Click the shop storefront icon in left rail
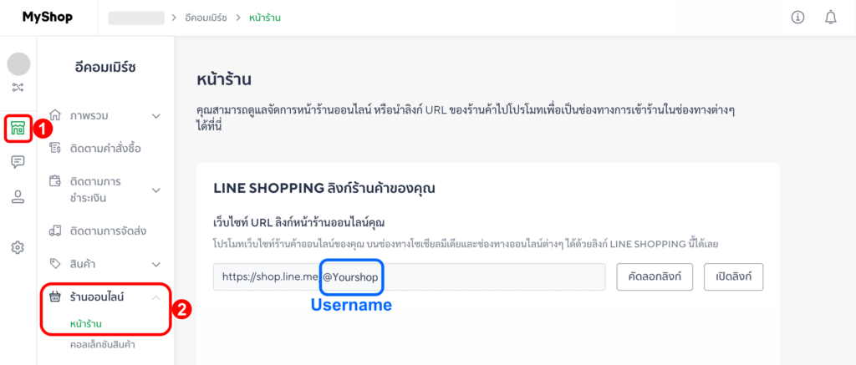 [x=18, y=129]
